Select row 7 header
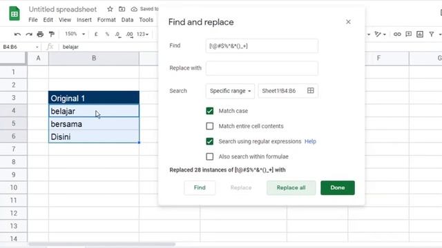This screenshot has height=248, width=442. click(14, 149)
